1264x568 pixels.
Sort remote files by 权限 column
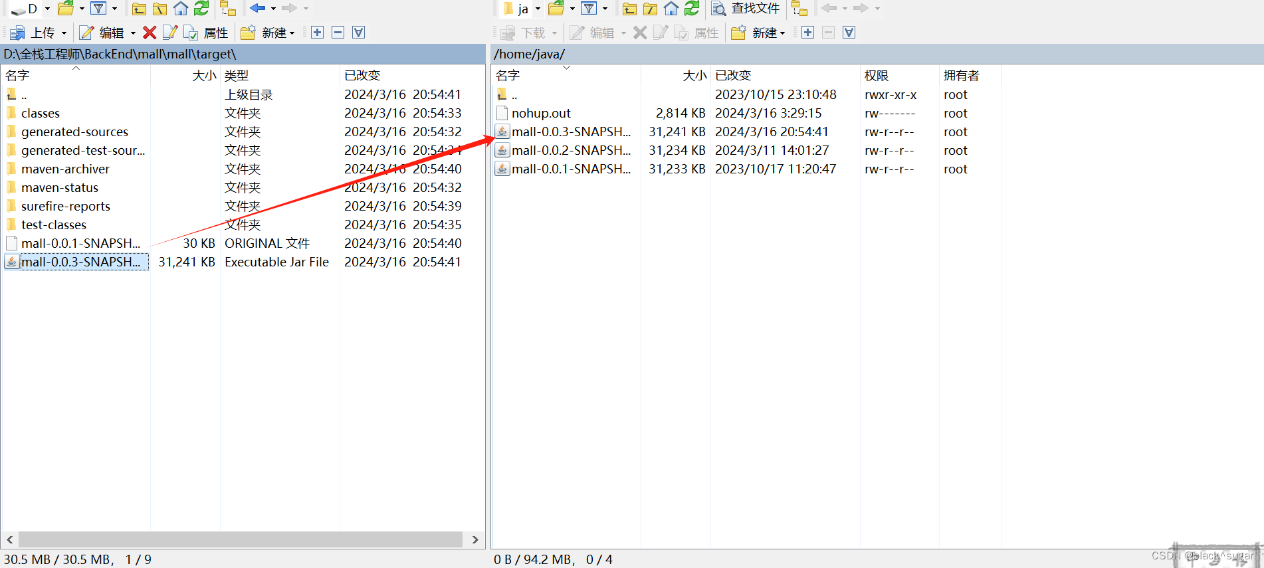pyautogui.click(x=900, y=75)
